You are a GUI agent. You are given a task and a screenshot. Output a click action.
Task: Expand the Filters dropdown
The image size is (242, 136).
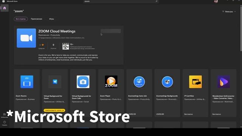tap(229, 12)
